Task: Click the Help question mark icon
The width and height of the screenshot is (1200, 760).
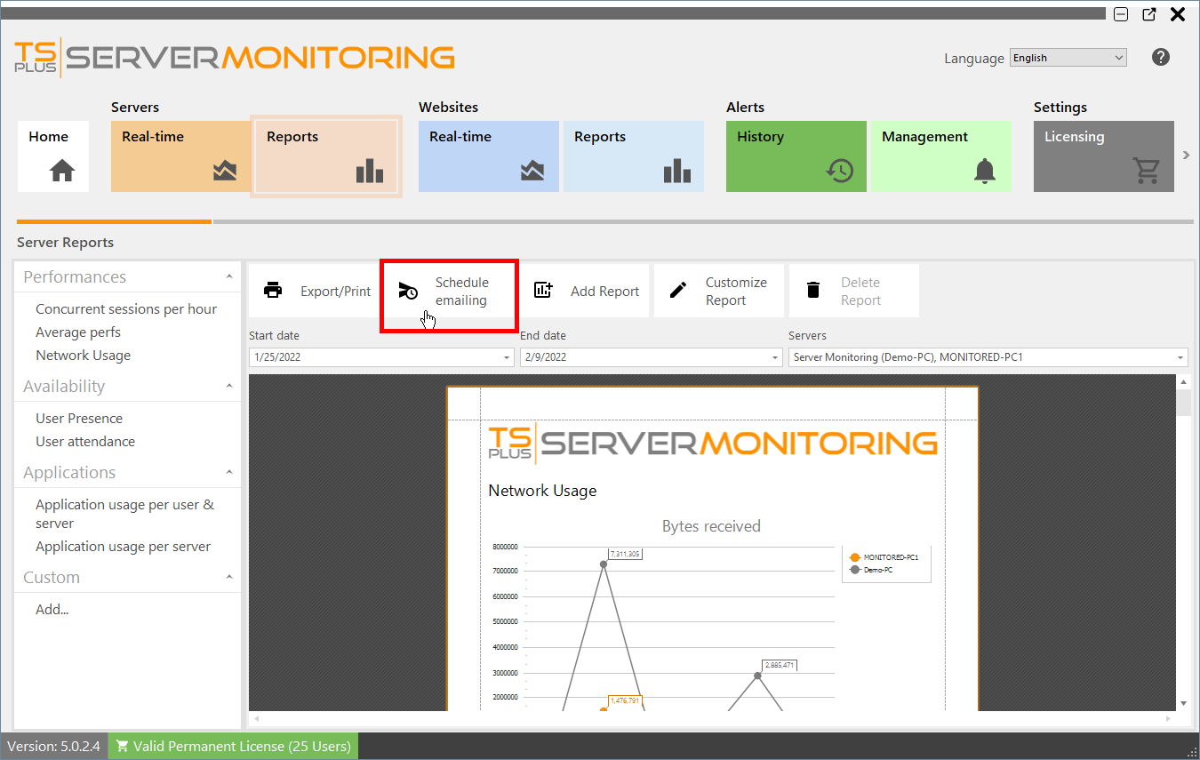Action: click(x=1161, y=57)
